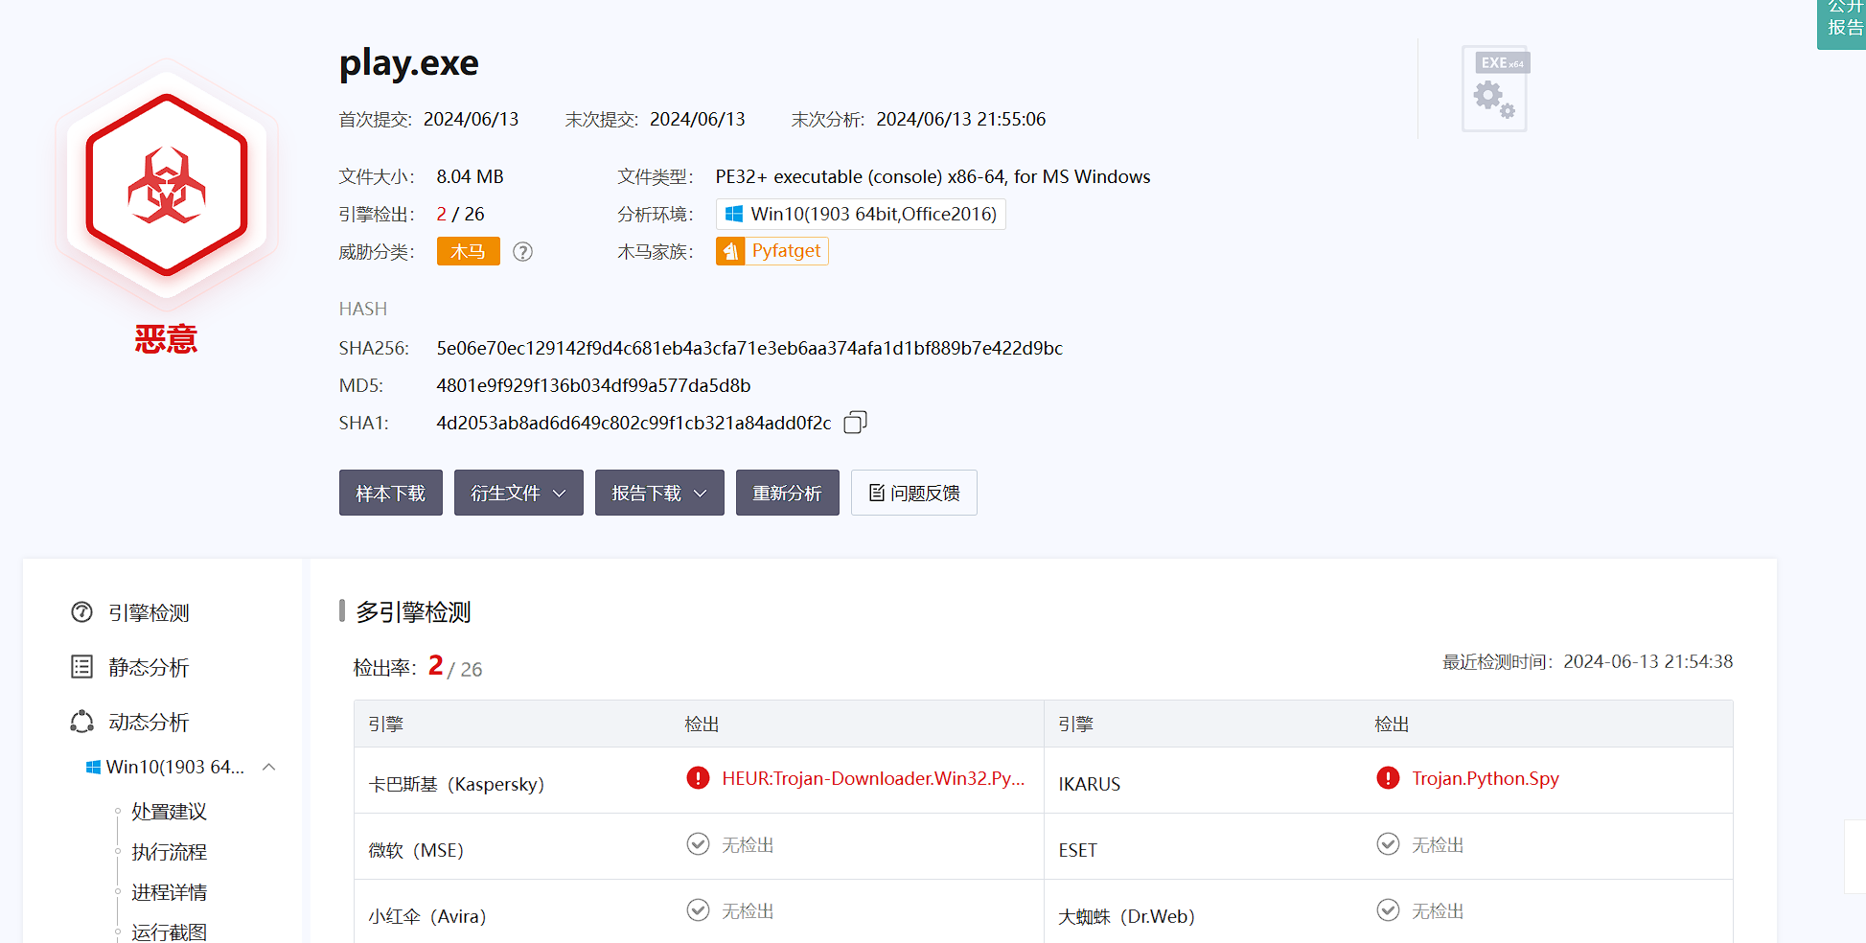This screenshot has width=1866, height=943.
Task: Click the 样本下载 button
Action: pyautogui.click(x=391, y=493)
